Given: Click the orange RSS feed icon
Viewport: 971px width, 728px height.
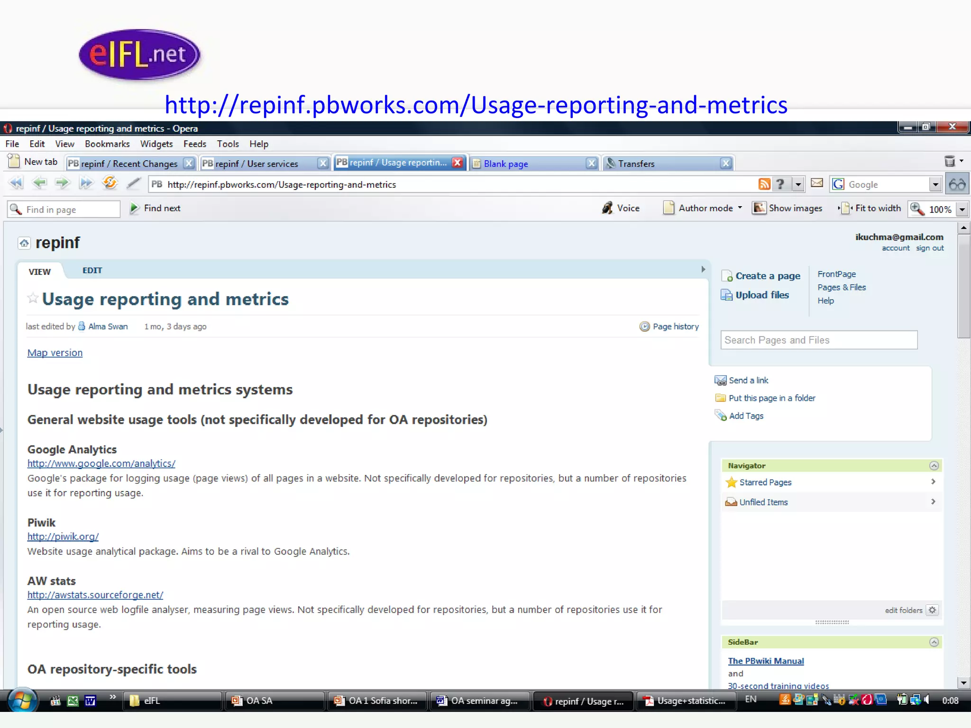Looking at the screenshot, I should pos(764,184).
